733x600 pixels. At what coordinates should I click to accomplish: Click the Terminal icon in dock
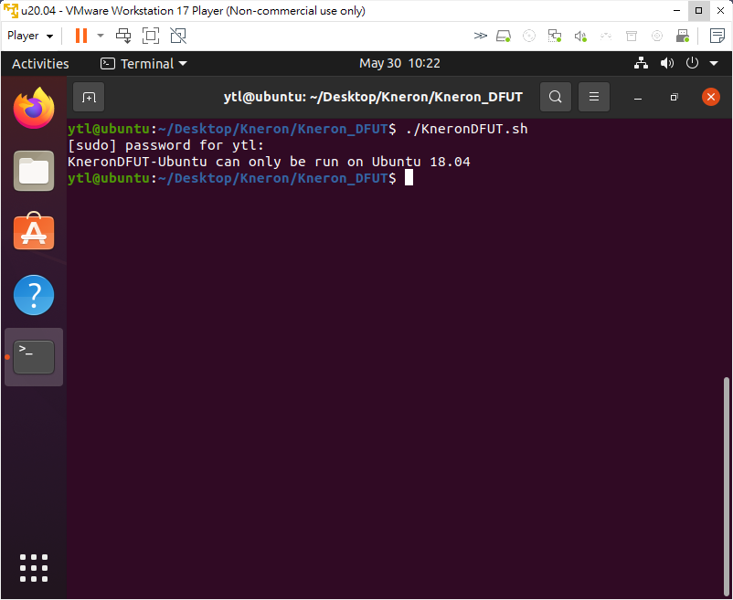click(x=34, y=357)
